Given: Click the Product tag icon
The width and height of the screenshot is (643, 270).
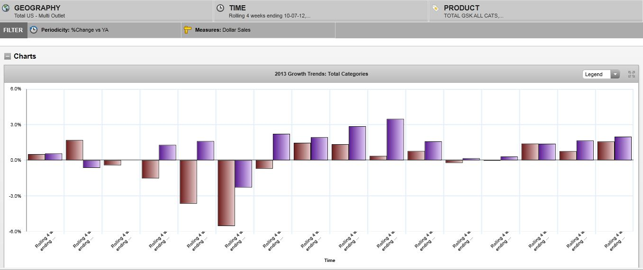Looking at the screenshot, I should [435, 8].
